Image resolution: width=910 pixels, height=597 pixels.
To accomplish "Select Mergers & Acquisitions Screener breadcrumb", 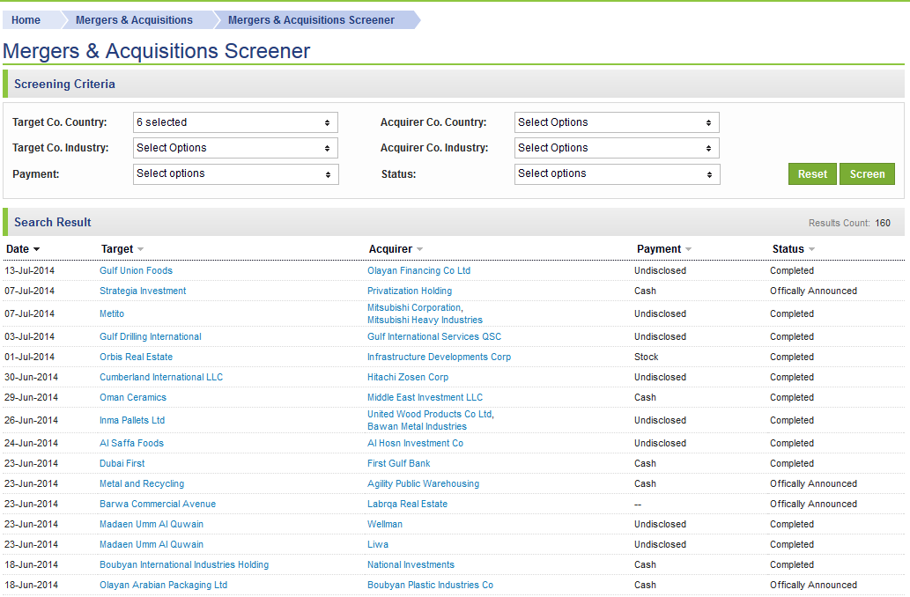I will 311,19.
